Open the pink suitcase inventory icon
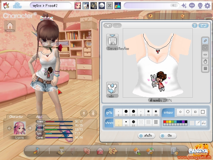This screenshot has width=213, height=160. tap(87, 151)
